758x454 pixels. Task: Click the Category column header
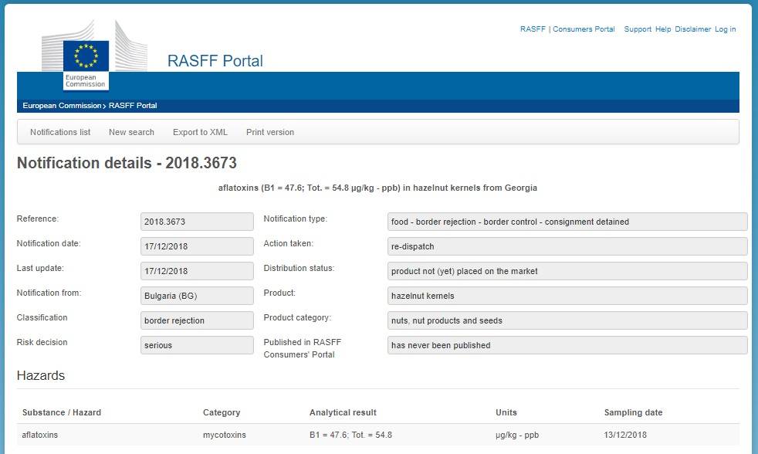(x=222, y=412)
